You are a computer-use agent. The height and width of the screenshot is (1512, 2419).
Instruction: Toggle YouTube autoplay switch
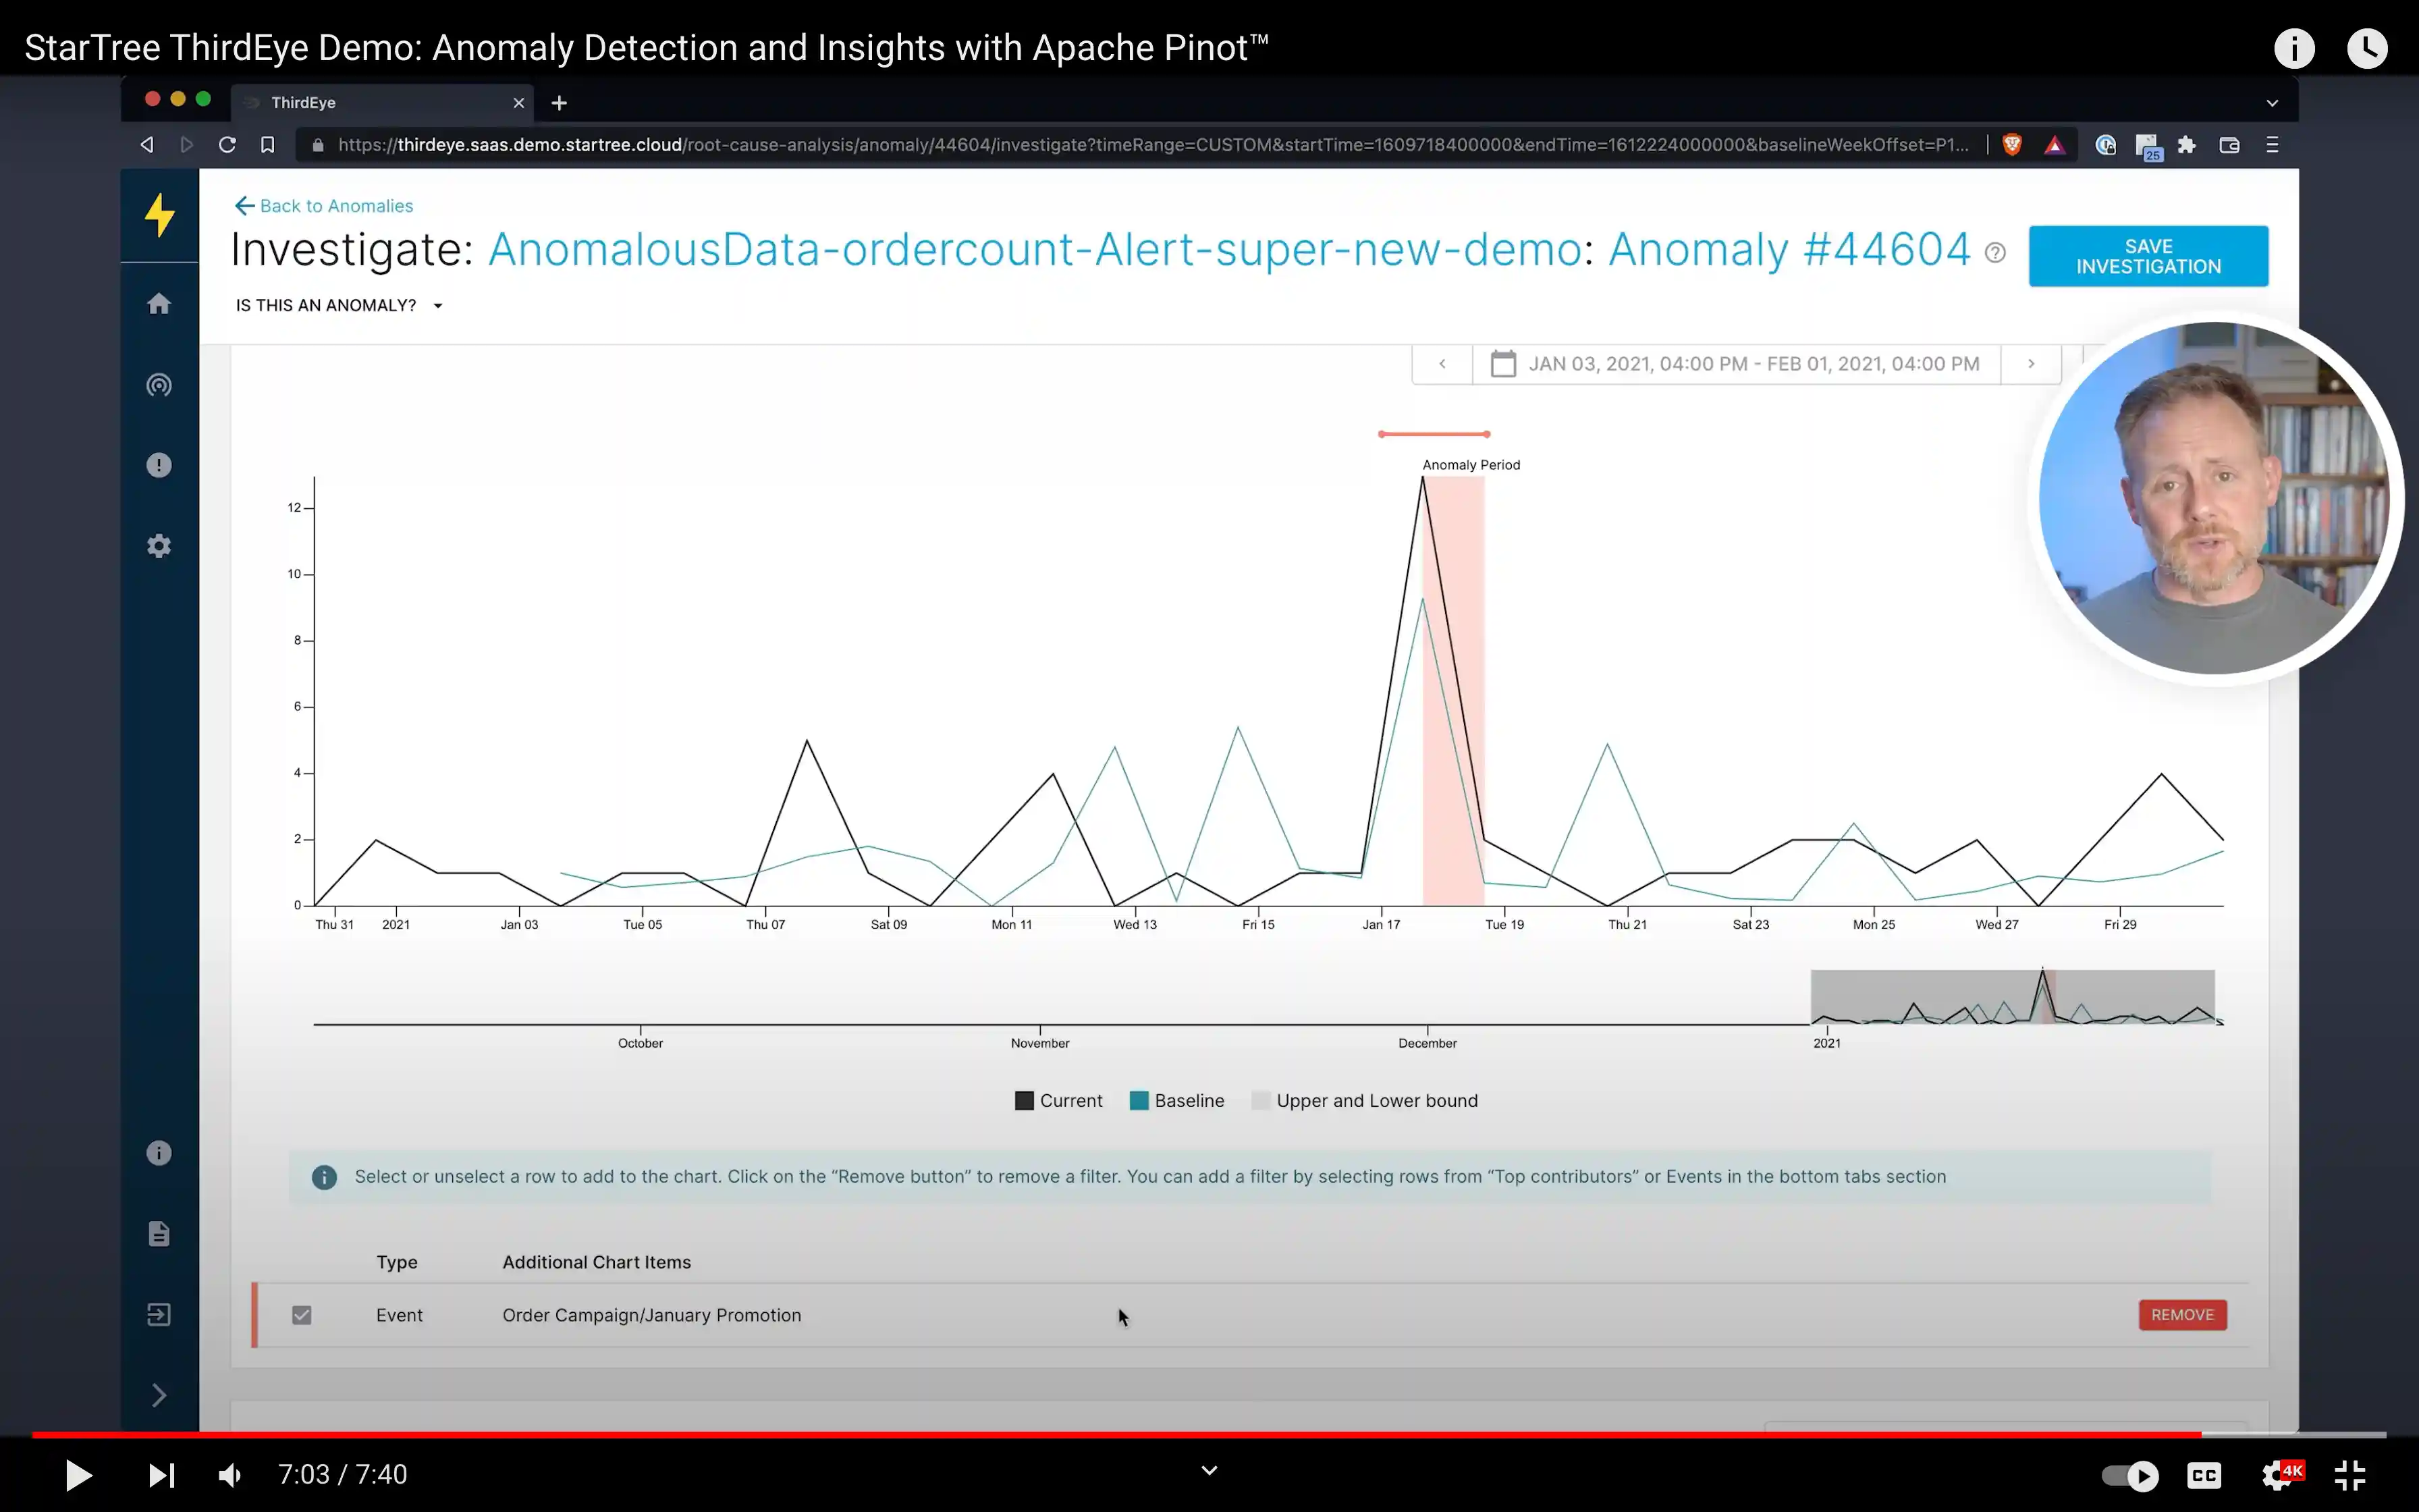(2129, 1475)
